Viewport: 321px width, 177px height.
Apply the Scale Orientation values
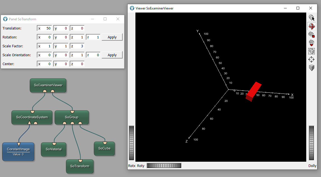pos(112,55)
